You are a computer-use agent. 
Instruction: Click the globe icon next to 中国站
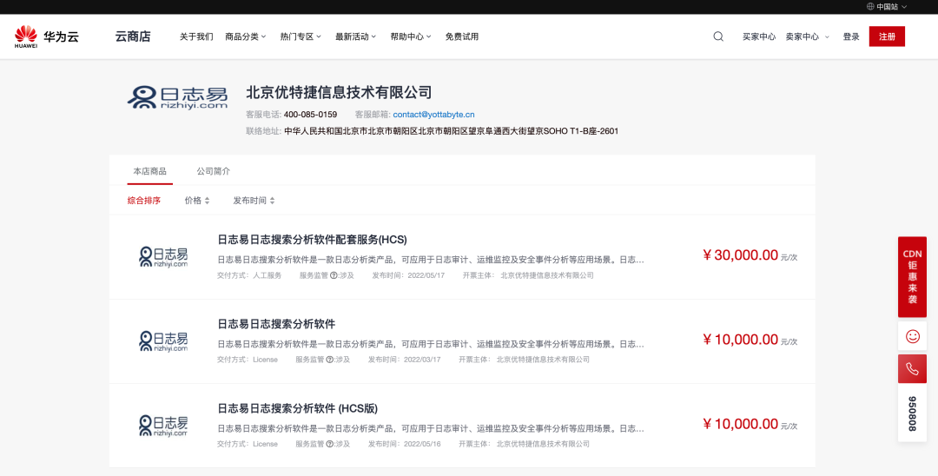click(x=870, y=7)
